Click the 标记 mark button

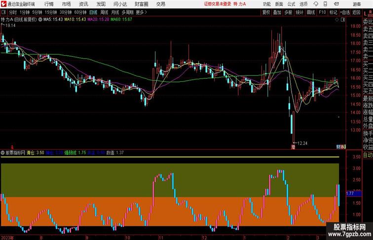pyautogui.click(x=333, y=12)
